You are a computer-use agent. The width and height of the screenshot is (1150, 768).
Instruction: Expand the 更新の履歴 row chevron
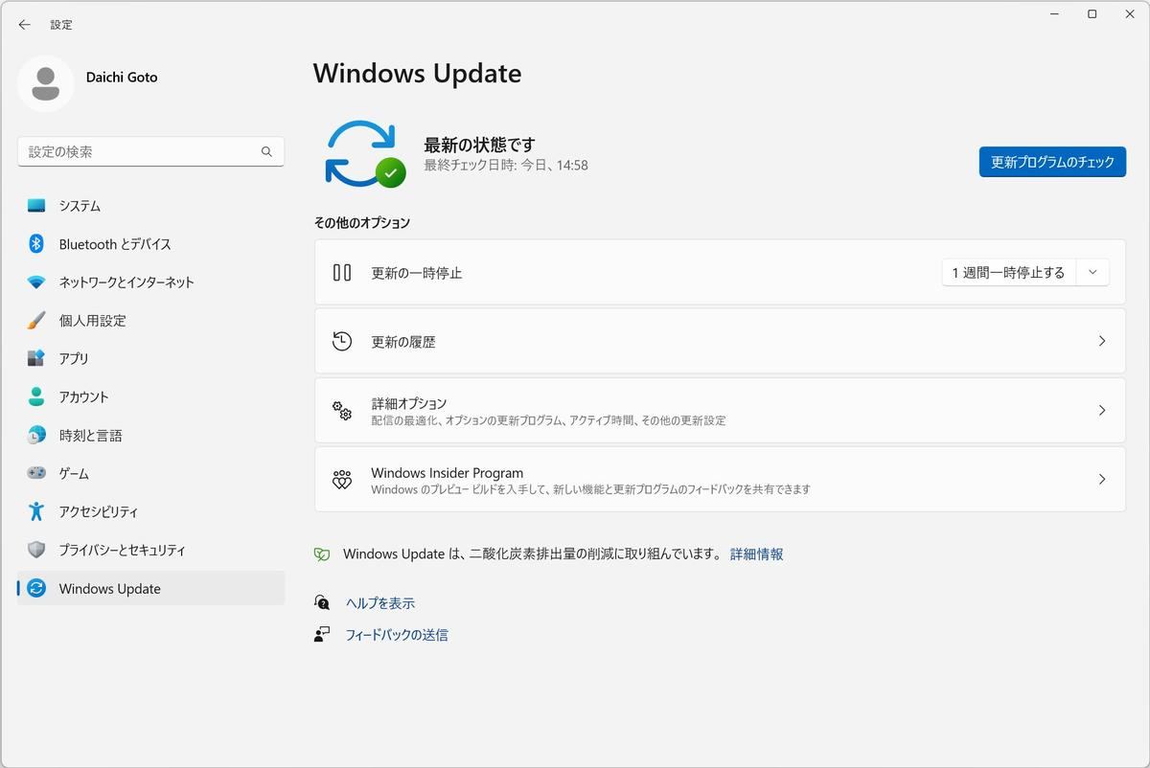coord(1102,341)
